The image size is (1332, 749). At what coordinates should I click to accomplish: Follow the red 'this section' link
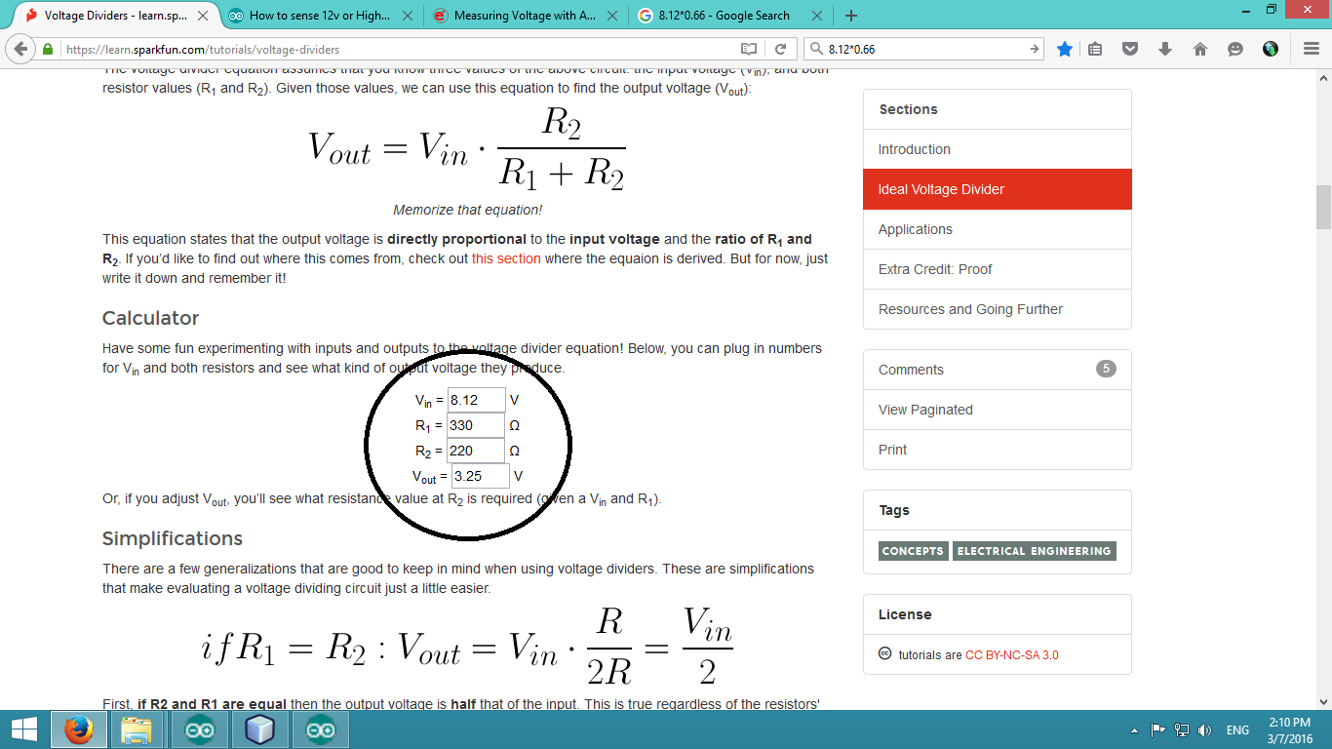tap(506, 258)
